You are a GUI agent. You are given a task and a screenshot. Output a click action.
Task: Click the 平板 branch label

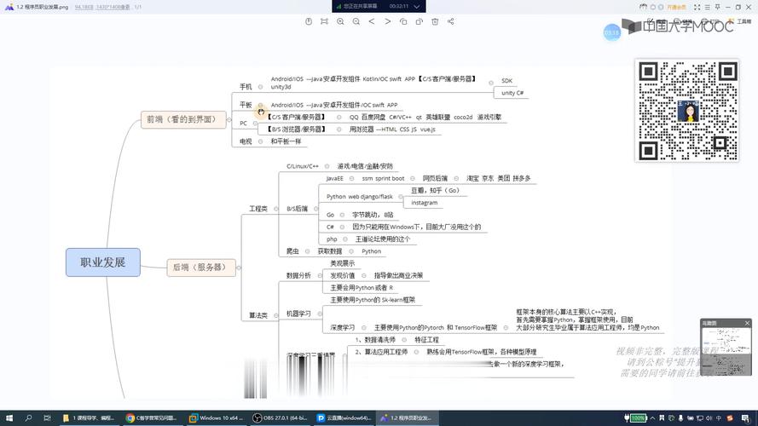[x=246, y=105]
